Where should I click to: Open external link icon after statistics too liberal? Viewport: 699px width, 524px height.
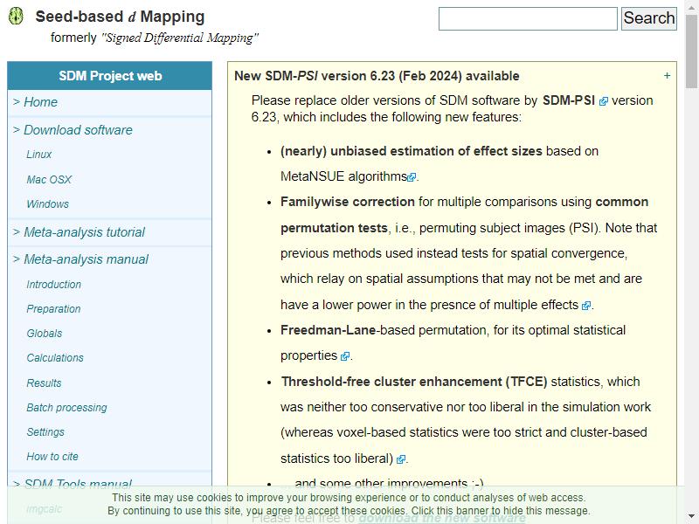pos(401,459)
